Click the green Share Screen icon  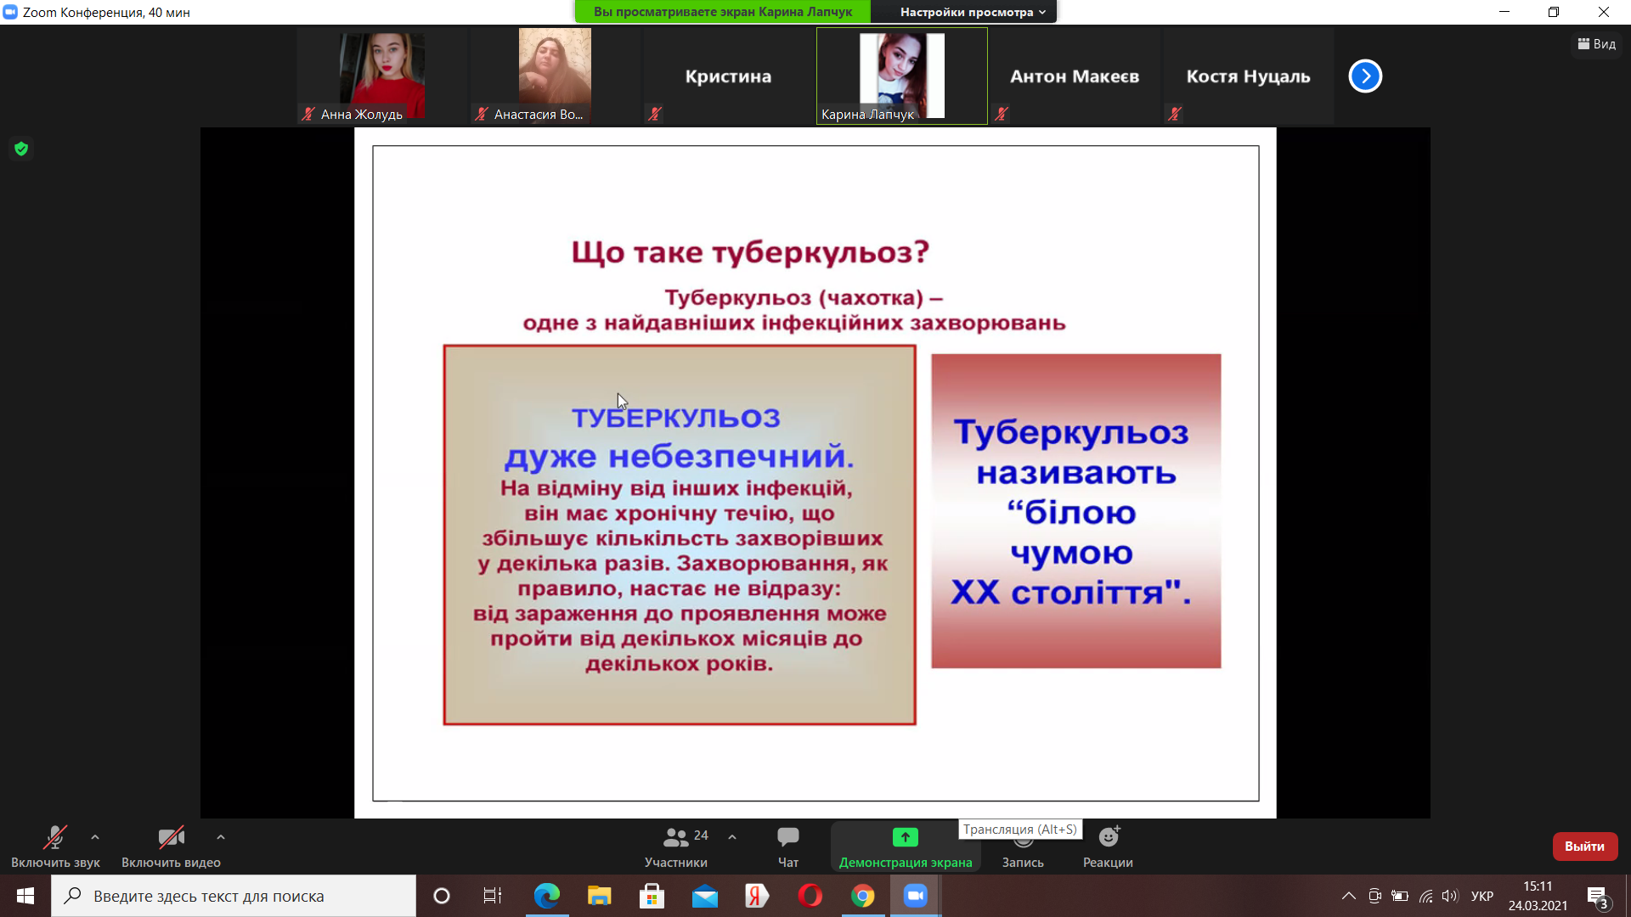pos(905,837)
